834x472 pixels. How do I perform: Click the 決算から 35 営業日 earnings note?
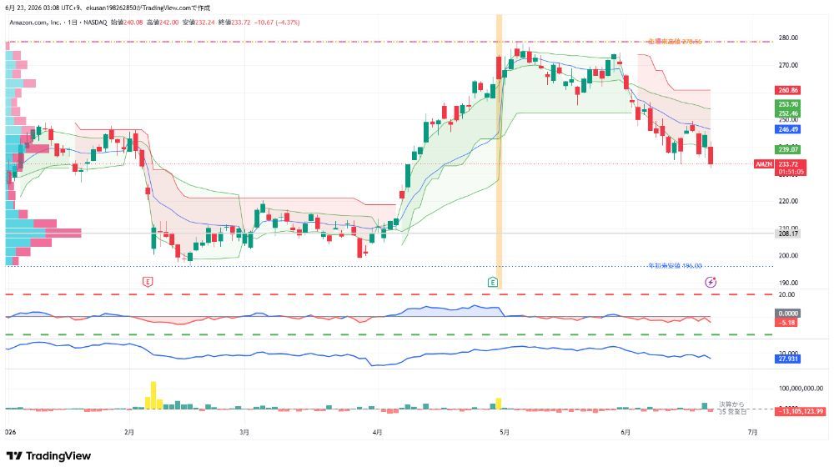click(732, 408)
